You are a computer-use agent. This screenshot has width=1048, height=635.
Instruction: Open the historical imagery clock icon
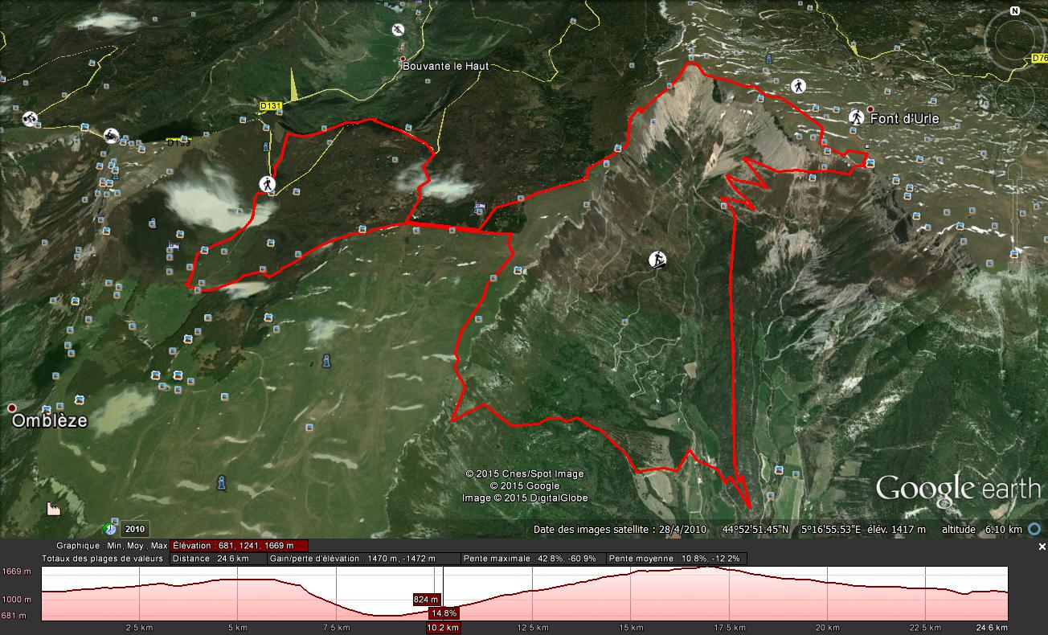tap(109, 529)
